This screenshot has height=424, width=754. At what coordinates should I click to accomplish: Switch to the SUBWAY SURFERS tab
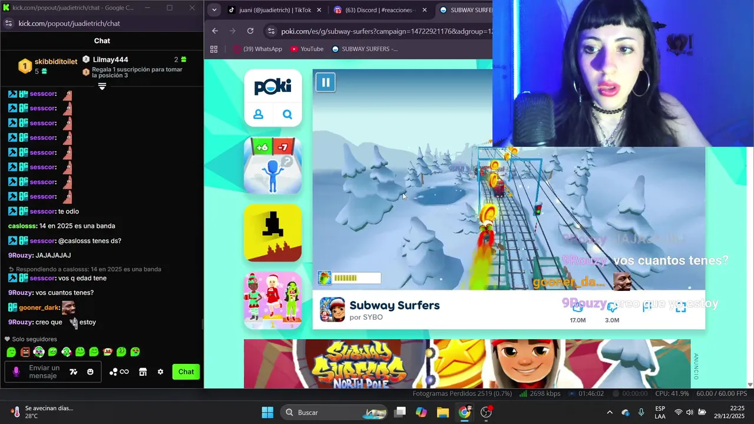coord(467,10)
